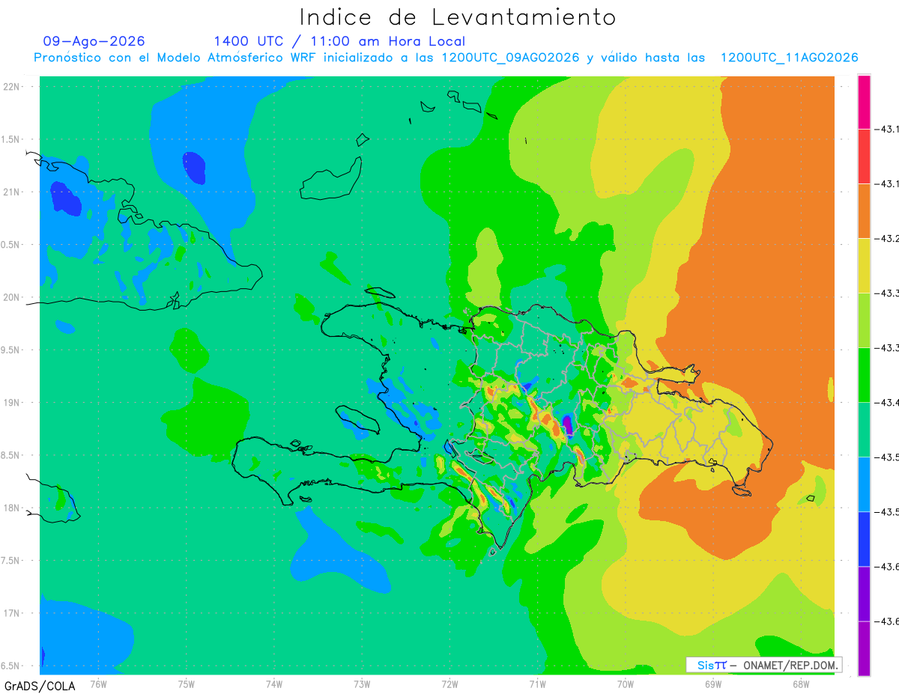Pick the bright green legend swatch
This screenshot has width=899, height=694.
[x=864, y=375]
